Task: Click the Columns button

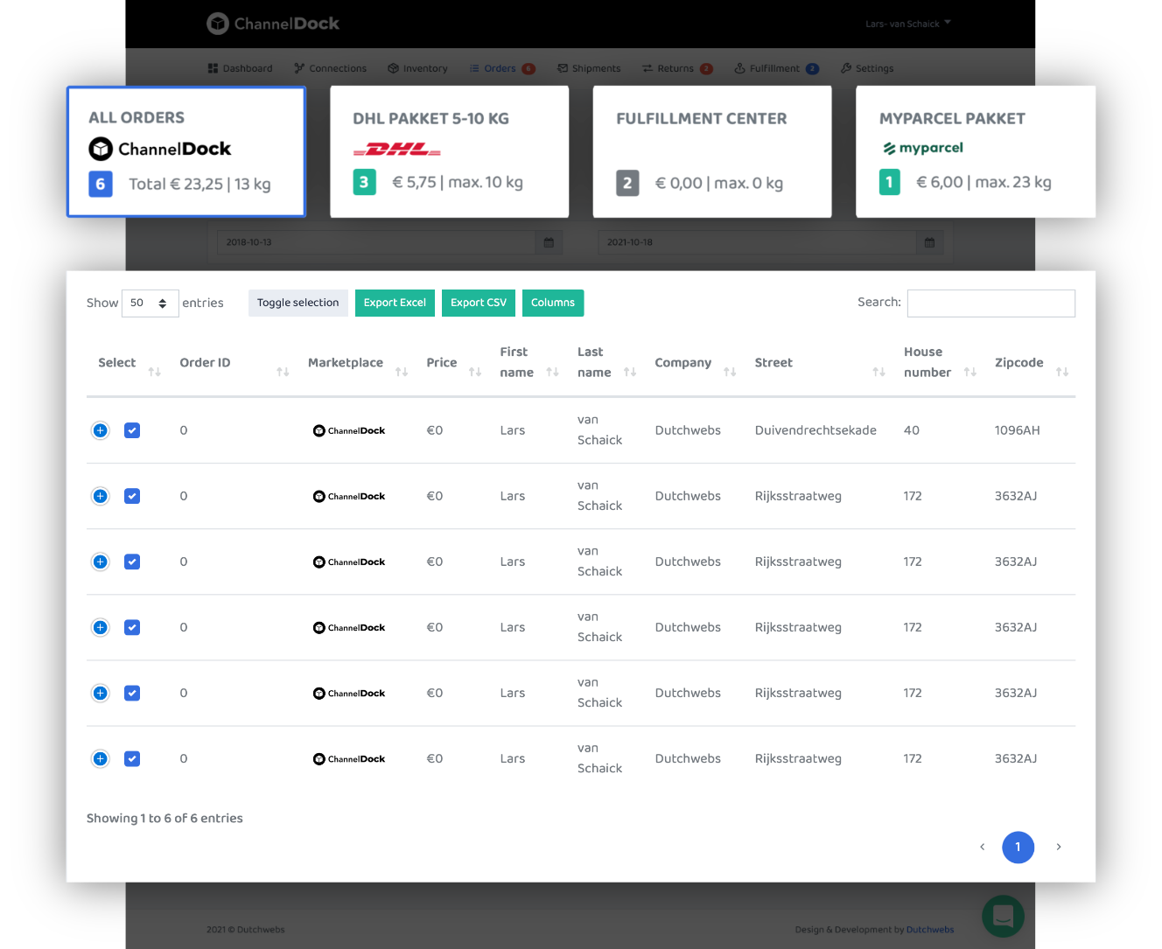Action: click(x=553, y=303)
